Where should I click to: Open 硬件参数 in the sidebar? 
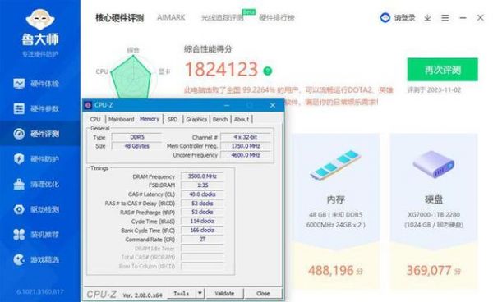36,108
